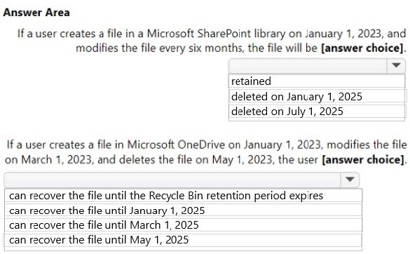The width and height of the screenshot is (410, 254).
Task: Click the empty OneDrive answer combo box field
Action: 172,180
